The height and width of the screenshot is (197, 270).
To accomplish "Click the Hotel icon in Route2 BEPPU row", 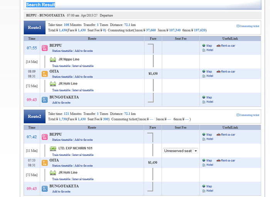I will pos(204,139).
